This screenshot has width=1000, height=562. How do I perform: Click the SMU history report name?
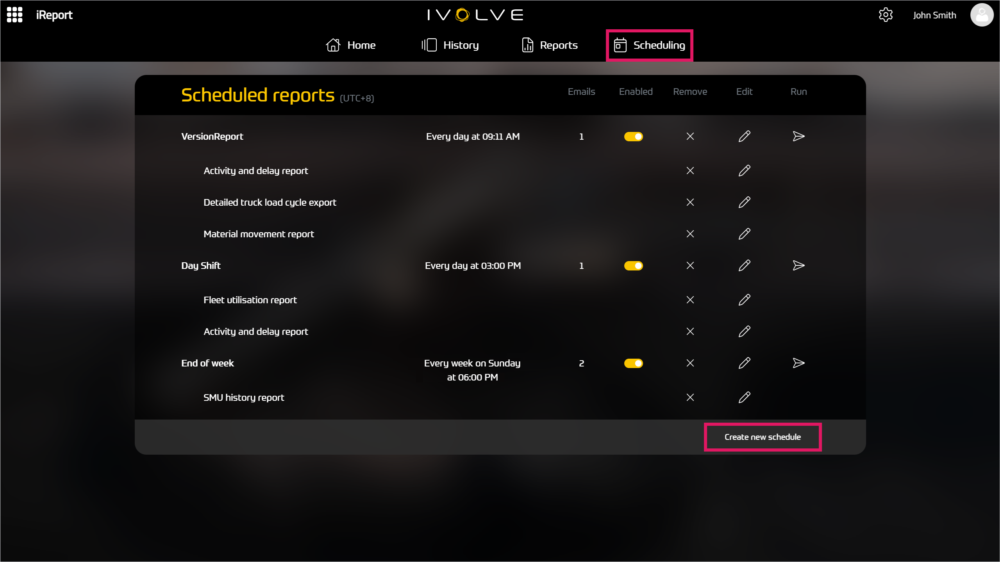244,397
